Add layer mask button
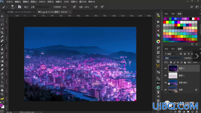Screen dimensions: 201x113 point(179,112)
